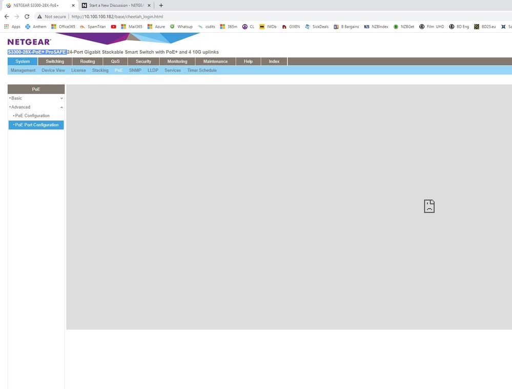Open the Apps bookmark grid icon
The image size is (512, 389).
click(x=7, y=27)
